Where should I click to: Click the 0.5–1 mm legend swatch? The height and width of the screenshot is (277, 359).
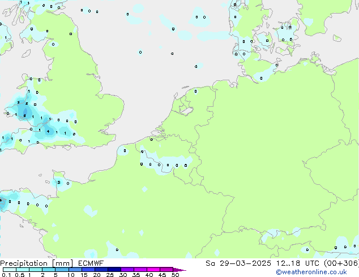pyautogui.click(x=23, y=270)
